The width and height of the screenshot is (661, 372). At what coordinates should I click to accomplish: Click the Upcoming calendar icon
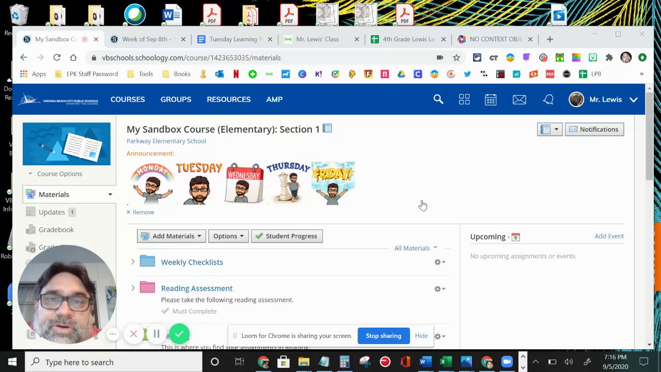515,237
